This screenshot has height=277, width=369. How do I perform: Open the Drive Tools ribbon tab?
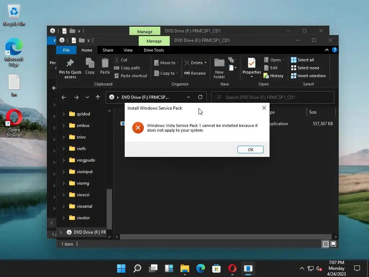point(154,50)
